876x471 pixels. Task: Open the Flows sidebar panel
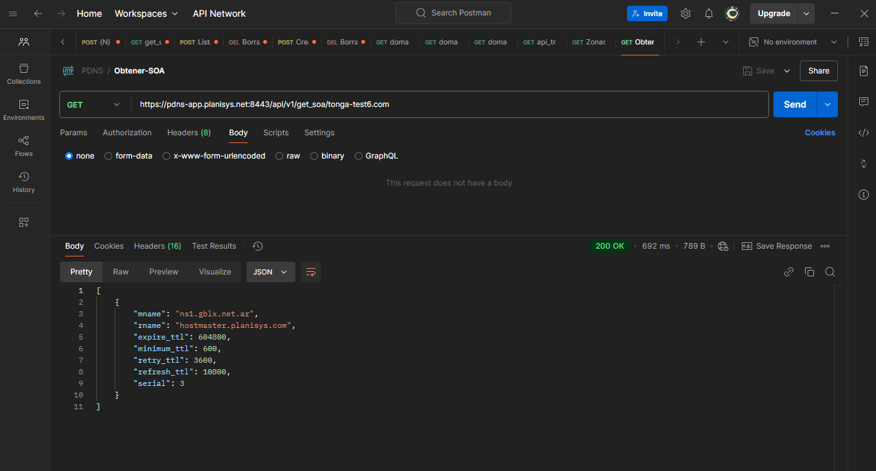coord(24,146)
